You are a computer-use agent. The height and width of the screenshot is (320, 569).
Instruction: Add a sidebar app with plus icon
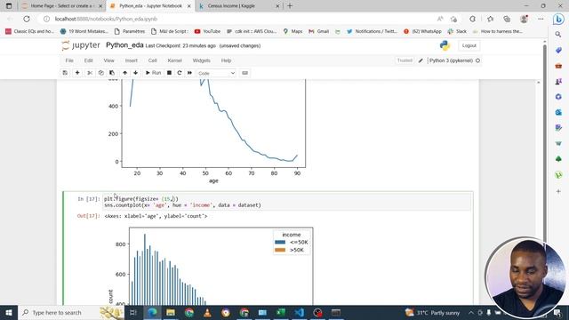(558, 191)
